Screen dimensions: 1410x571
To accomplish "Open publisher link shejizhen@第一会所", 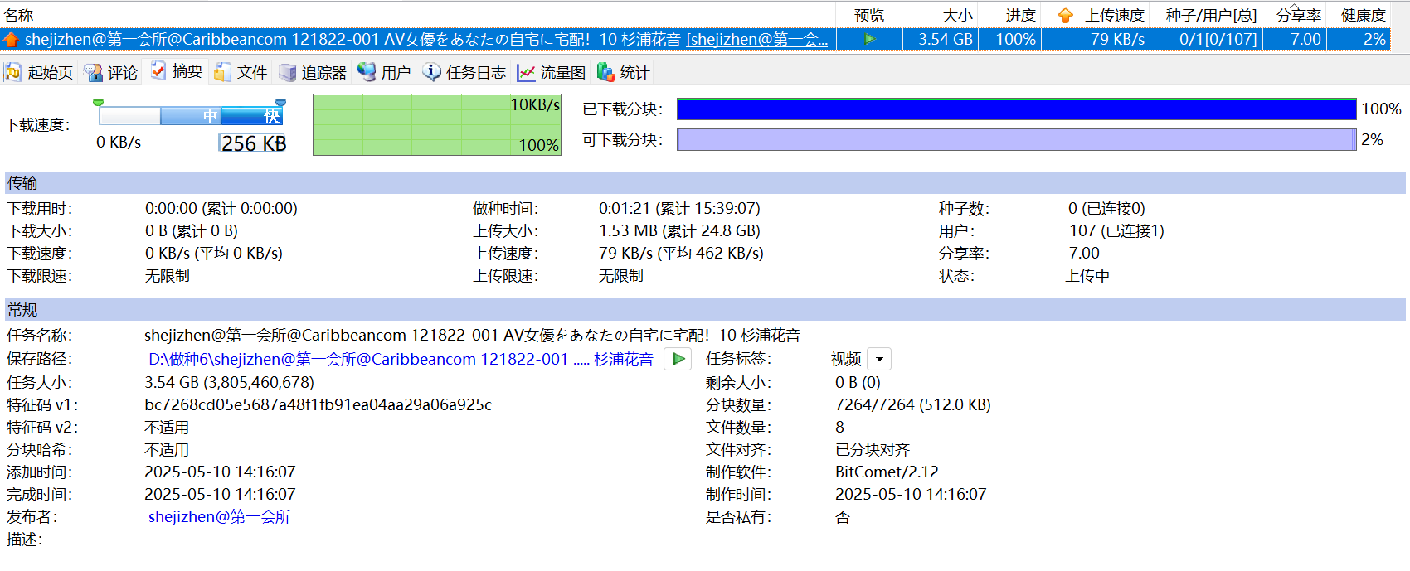I will [x=219, y=517].
